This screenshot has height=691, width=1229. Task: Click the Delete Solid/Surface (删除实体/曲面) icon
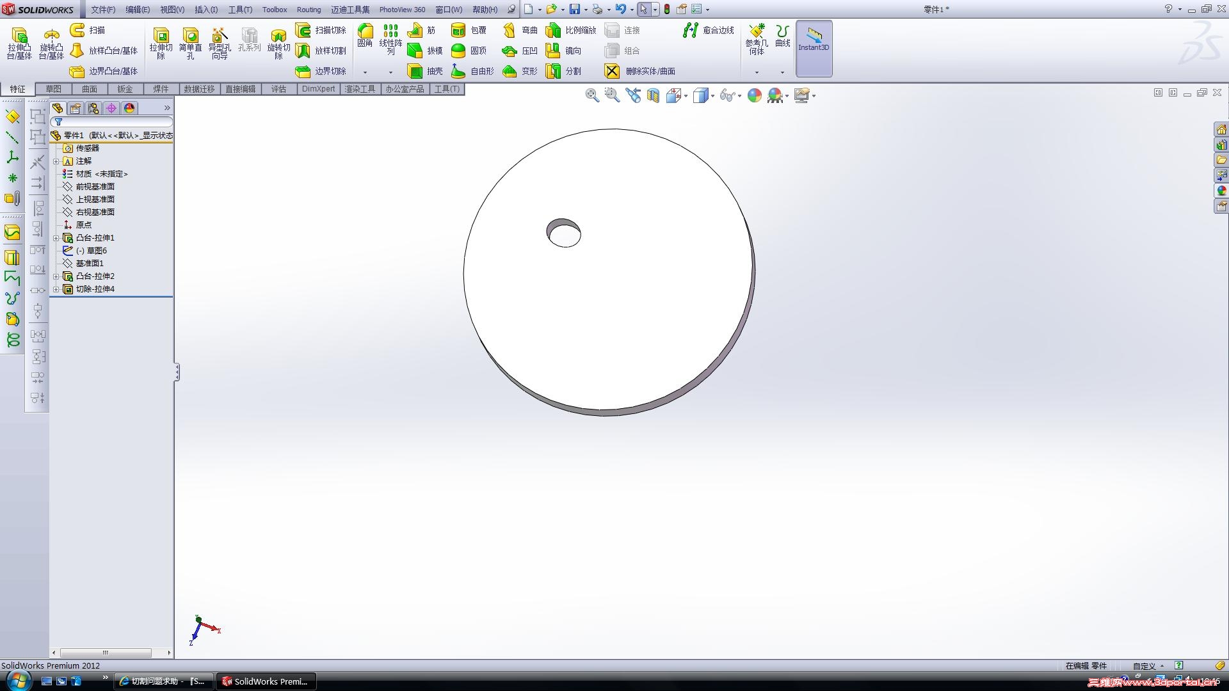coord(613,71)
